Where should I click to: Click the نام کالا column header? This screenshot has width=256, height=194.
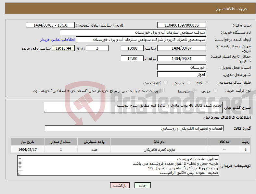[x=159, y=142]
